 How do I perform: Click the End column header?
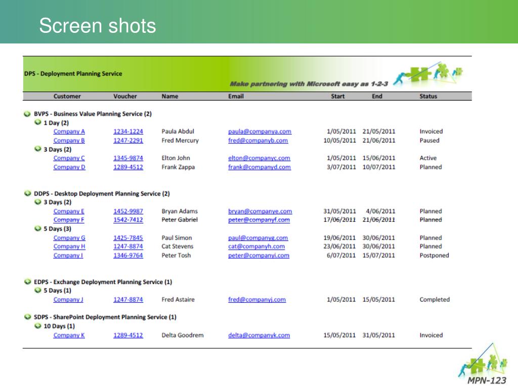click(x=377, y=96)
